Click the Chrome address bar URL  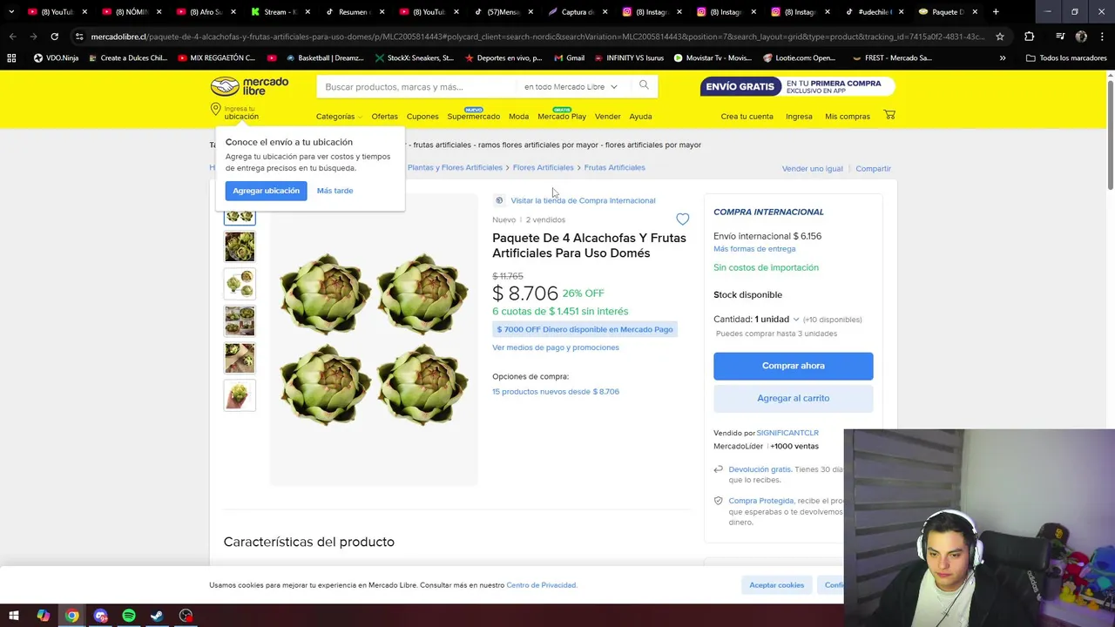(x=537, y=37)
